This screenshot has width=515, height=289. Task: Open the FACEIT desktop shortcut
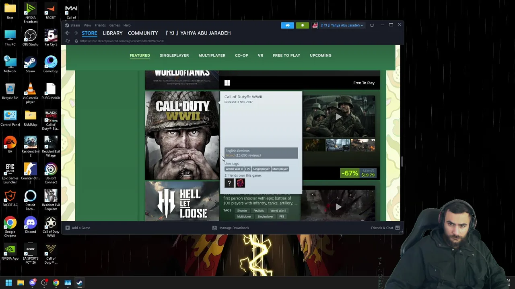tap(51, 11)
